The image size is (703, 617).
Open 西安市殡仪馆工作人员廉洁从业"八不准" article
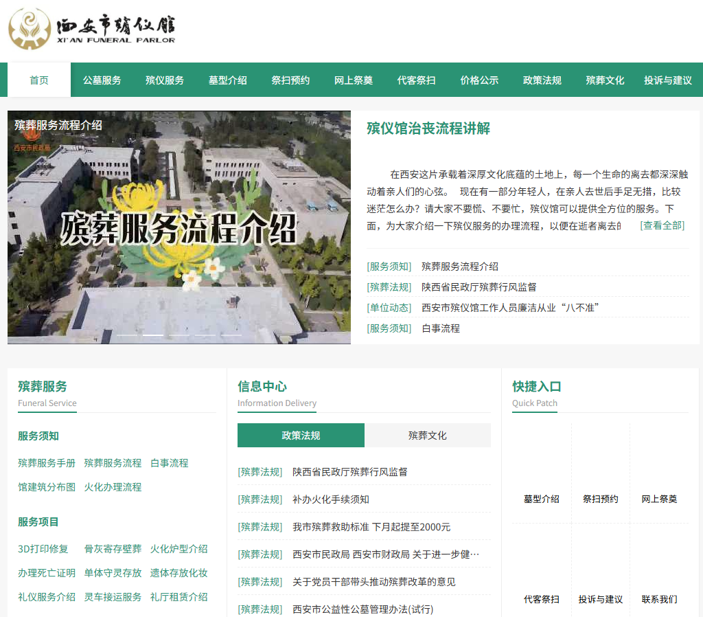pyautogui.click(x=510, y=308)
